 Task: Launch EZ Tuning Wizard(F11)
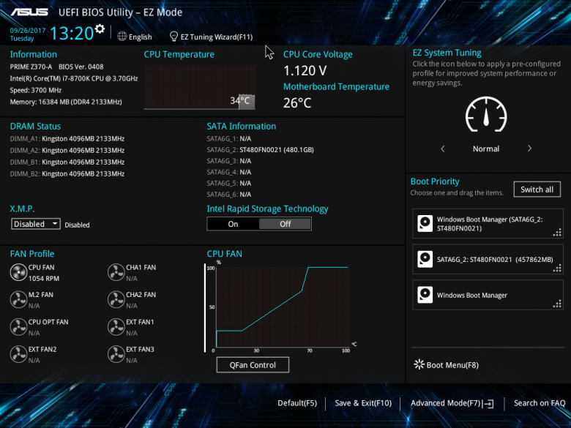click(x=217, y=37)
